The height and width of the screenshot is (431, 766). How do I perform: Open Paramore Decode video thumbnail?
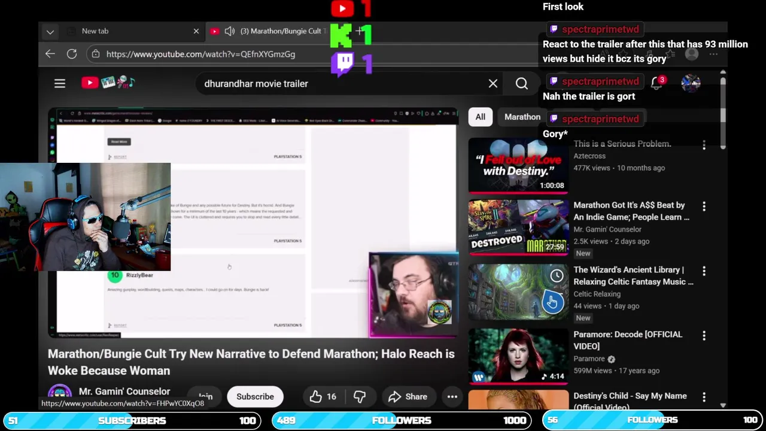518,356
